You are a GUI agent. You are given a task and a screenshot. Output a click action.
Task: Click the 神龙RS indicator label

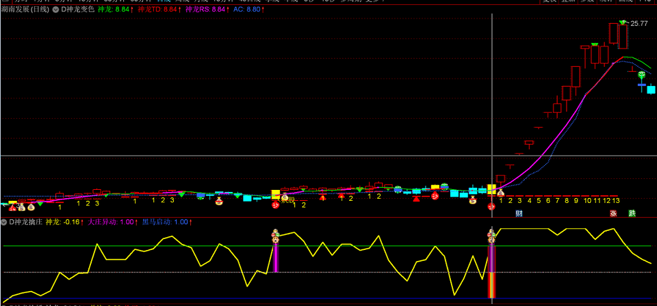(x=205, y=11)
